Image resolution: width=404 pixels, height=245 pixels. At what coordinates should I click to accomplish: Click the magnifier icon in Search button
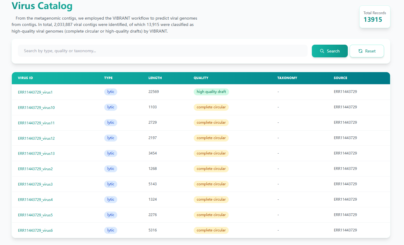coord(322,51)
